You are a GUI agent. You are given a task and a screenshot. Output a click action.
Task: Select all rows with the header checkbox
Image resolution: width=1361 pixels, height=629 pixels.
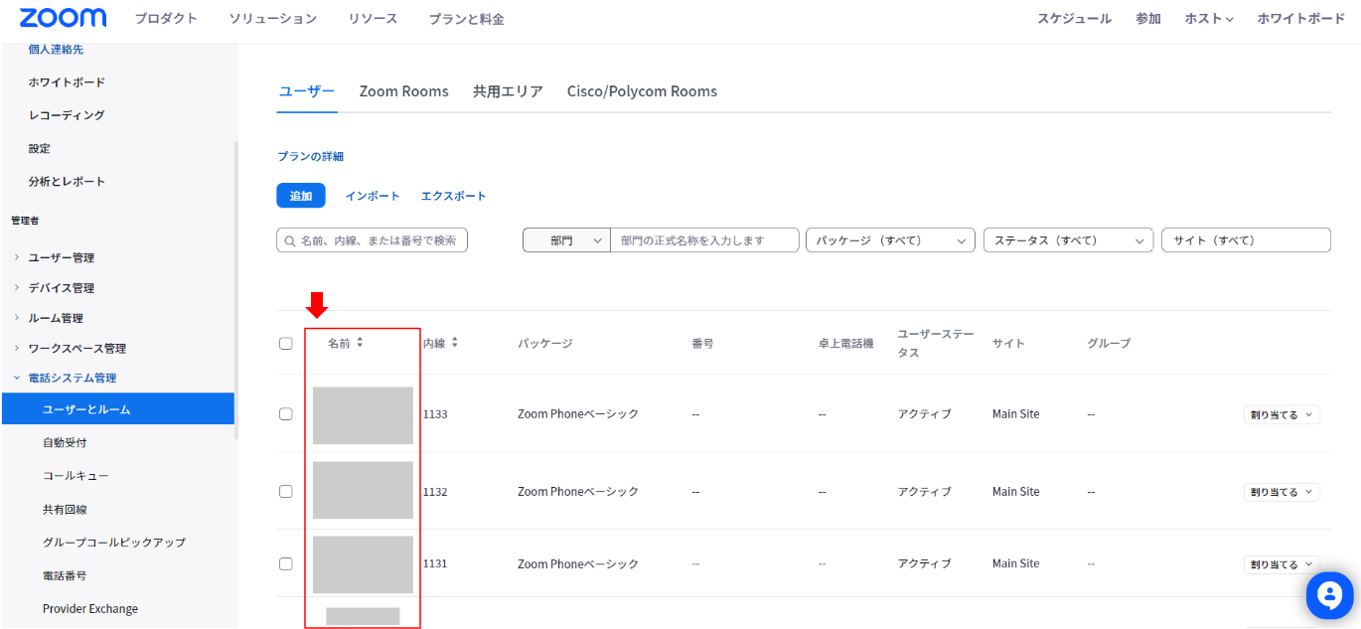click(x=286, y=343)
